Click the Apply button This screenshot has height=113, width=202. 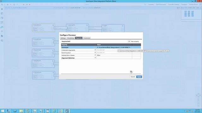click(139, 77)
